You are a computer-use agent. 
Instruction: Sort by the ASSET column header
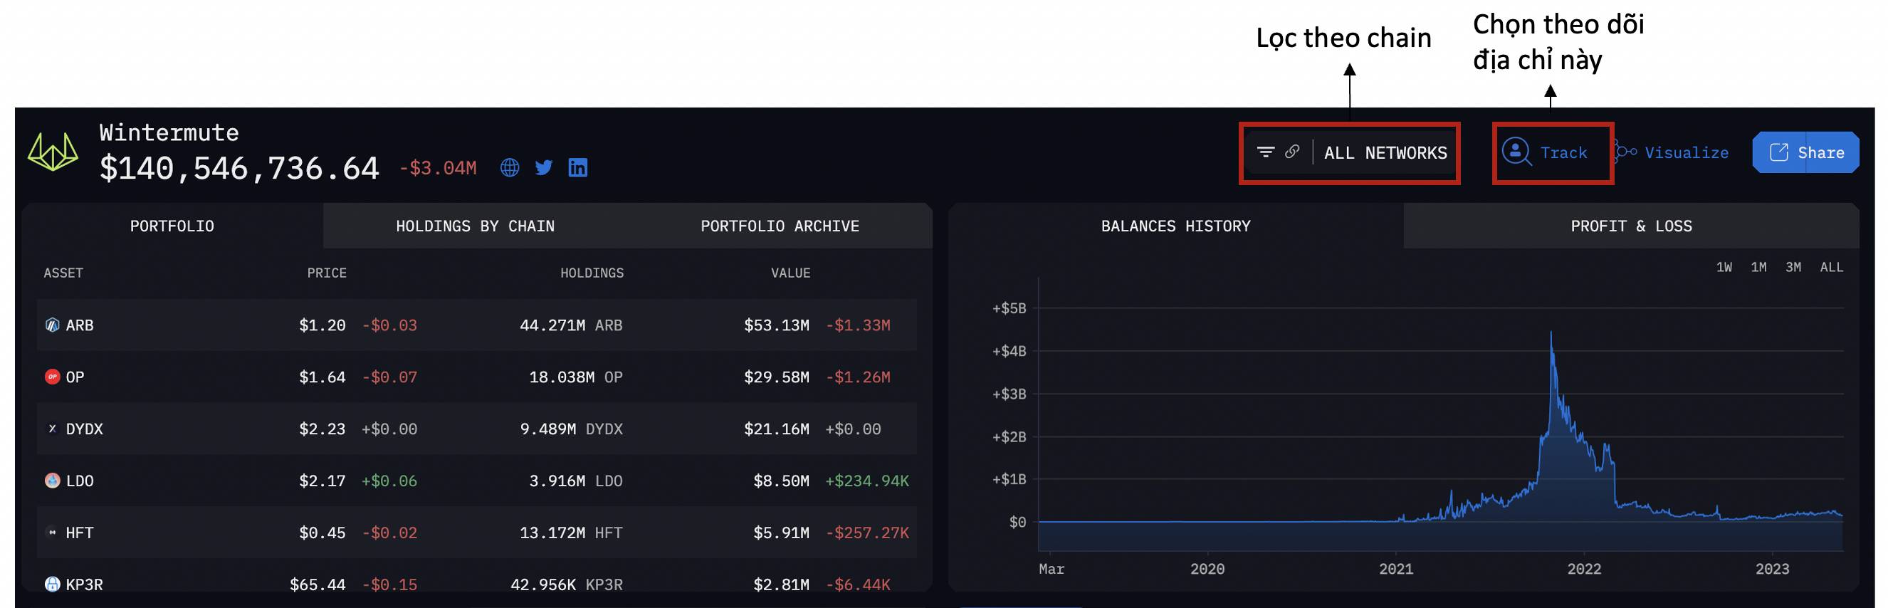click(63, 273)
